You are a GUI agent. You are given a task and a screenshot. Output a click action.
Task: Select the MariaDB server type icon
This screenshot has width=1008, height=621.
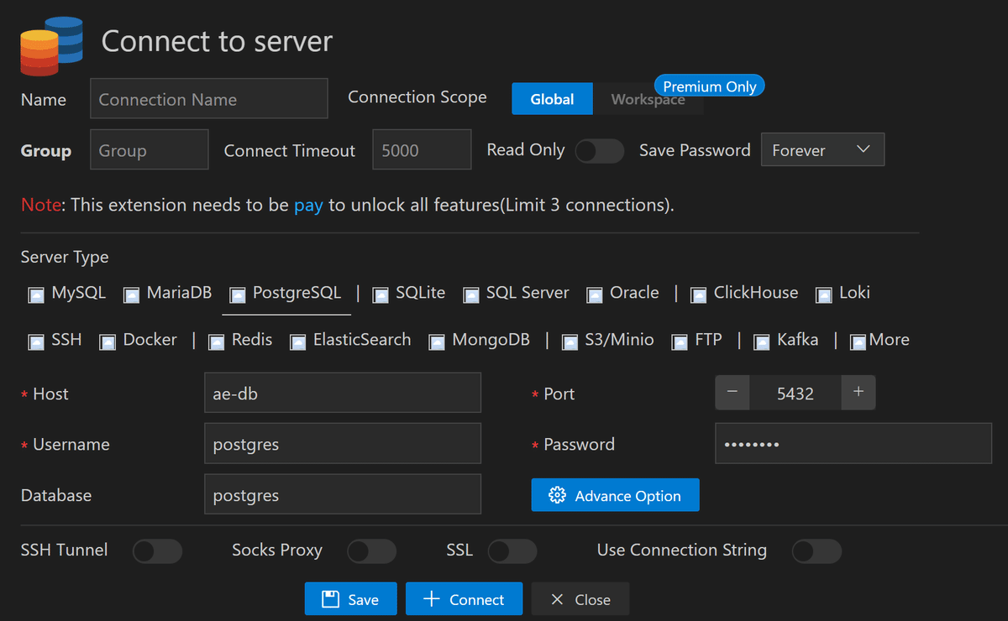coord(132,294)
